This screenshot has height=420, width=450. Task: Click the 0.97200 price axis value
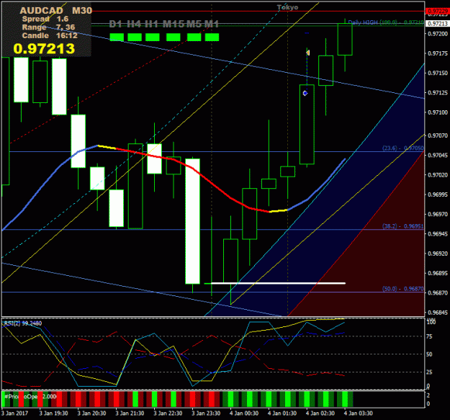tap(437, 34)
